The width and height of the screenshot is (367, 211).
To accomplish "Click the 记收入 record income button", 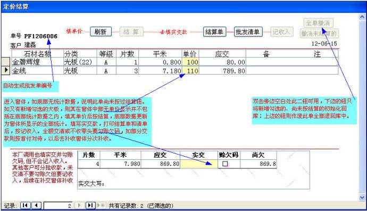I will (281, 31).
